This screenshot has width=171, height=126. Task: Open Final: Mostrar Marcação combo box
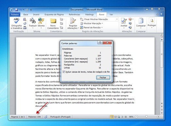(x=101, y=19)
